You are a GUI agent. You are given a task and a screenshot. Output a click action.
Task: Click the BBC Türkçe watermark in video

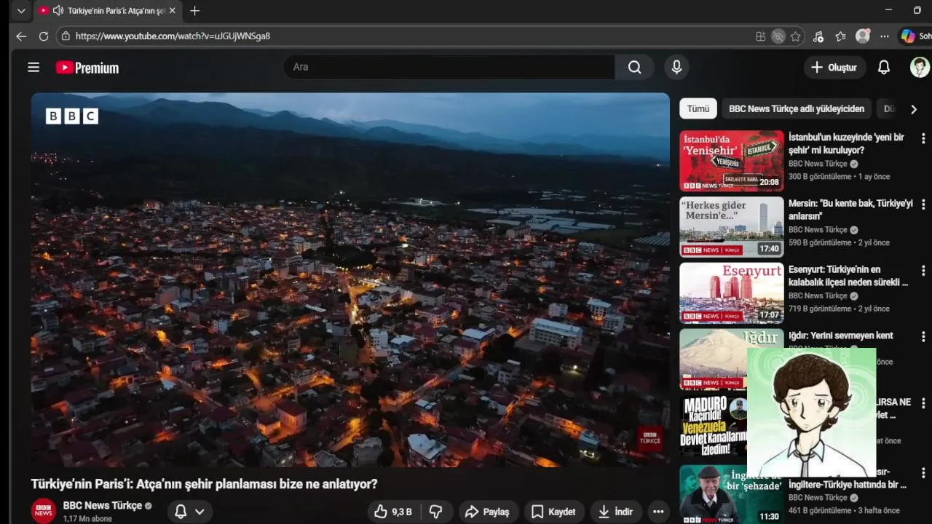click(x=650, y=438)
